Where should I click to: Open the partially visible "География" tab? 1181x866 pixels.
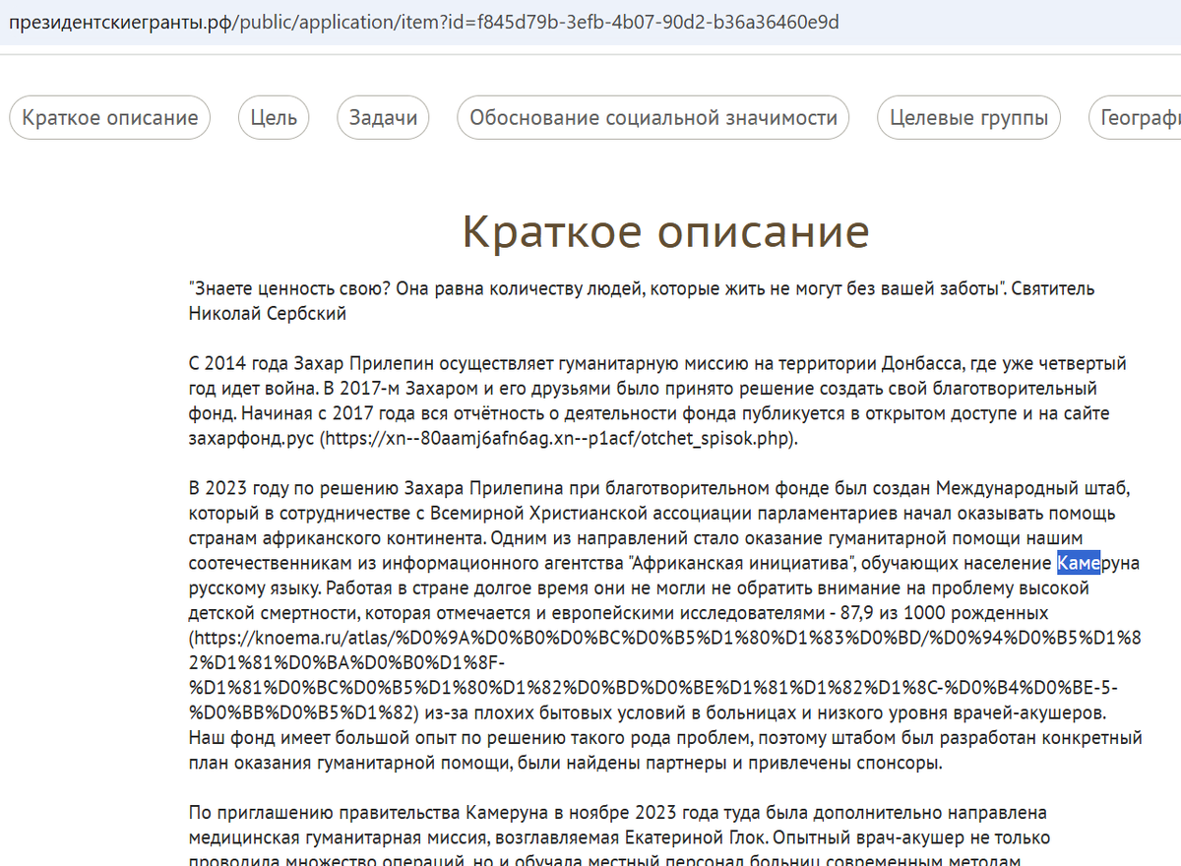point(1142,117)
